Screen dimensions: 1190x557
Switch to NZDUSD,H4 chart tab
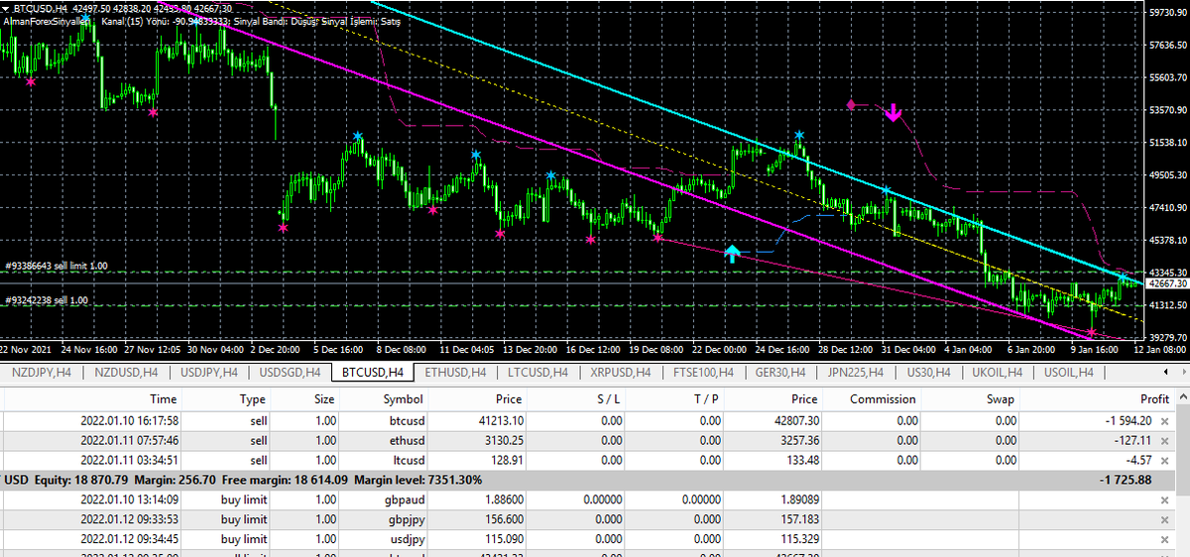[124, 373]
